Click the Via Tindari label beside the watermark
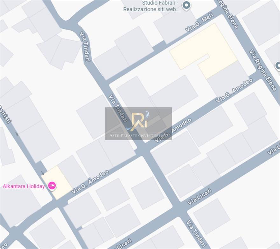The image size is (280, 249). click(x=118, y=108)
